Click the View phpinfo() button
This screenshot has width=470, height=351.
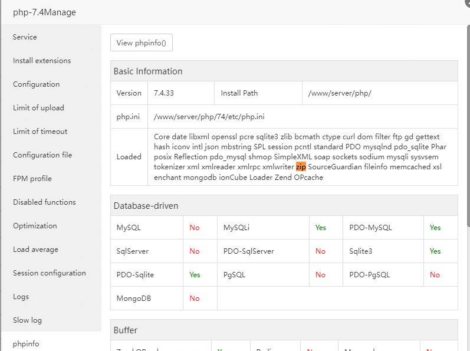[x=142, y=42]
